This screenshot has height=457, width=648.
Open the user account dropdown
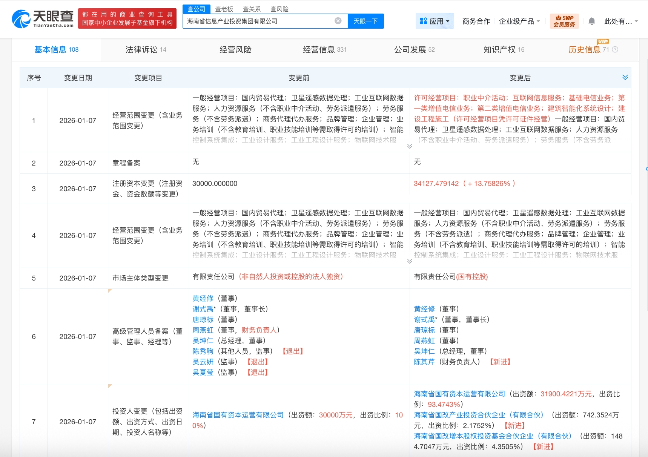[x=620, y=21]
